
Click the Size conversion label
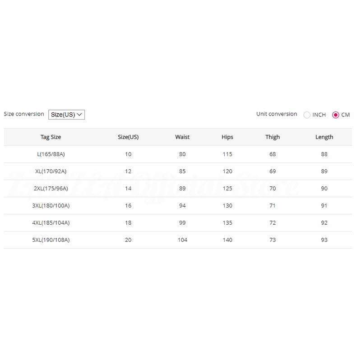coord(24,114)
